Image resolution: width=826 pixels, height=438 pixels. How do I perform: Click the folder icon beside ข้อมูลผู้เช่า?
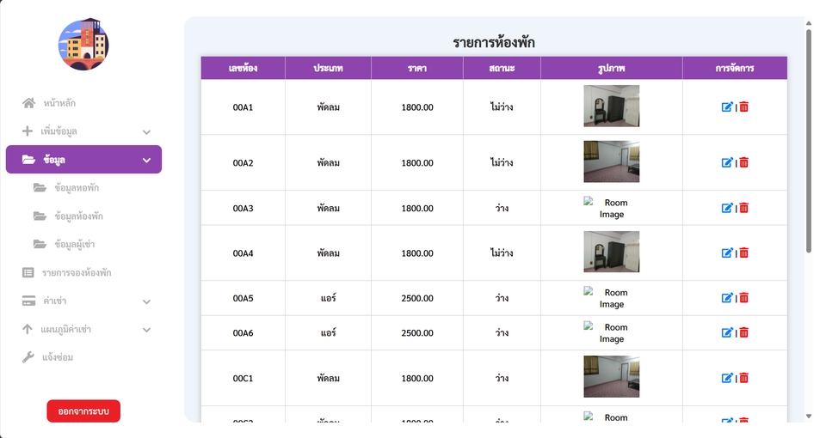(40, 244)
